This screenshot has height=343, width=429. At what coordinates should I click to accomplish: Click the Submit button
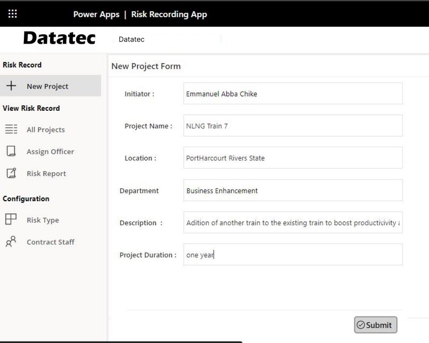tap(375, 325)
